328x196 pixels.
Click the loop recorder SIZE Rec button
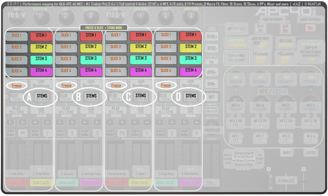click(285, 28)
